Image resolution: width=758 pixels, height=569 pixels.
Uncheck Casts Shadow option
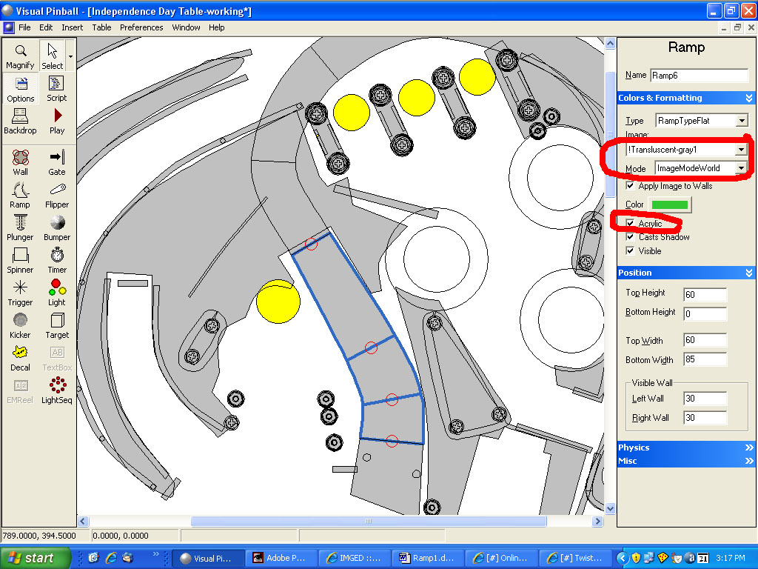click(x=631, y=237)
